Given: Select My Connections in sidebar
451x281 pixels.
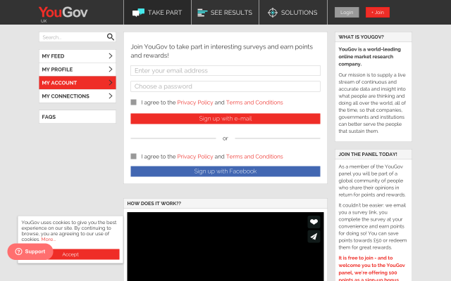Looking at the screenshot, I should click(78, 96).
